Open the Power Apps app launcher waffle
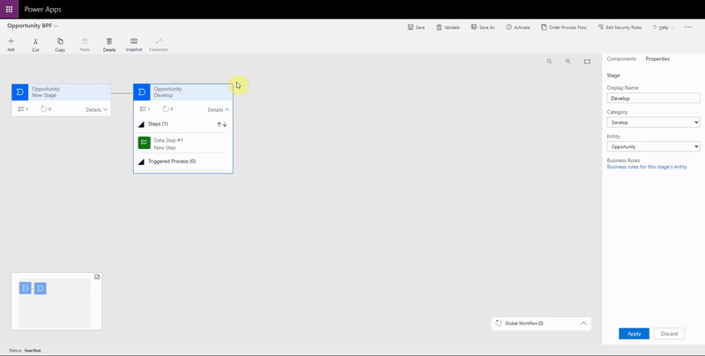 9,9
